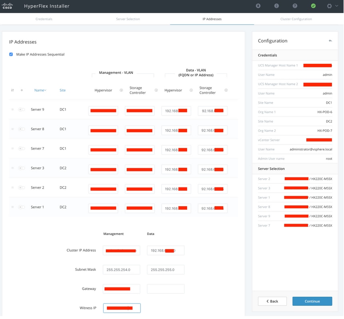Click Server 9 data hypervisor IP field
The width and height of the screenshot is (344, 319).
[x=176, y=111]
